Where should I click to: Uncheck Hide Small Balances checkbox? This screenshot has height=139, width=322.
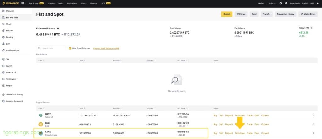pos(70,48)
